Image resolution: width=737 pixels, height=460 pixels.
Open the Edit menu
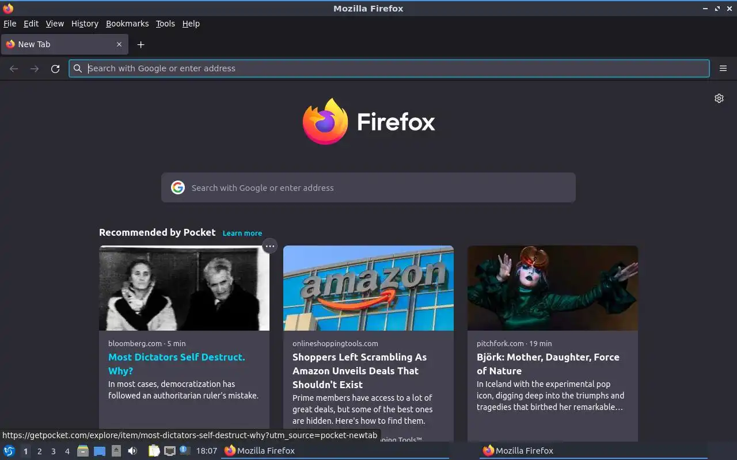pyautogui.click(x=31, y=24)
